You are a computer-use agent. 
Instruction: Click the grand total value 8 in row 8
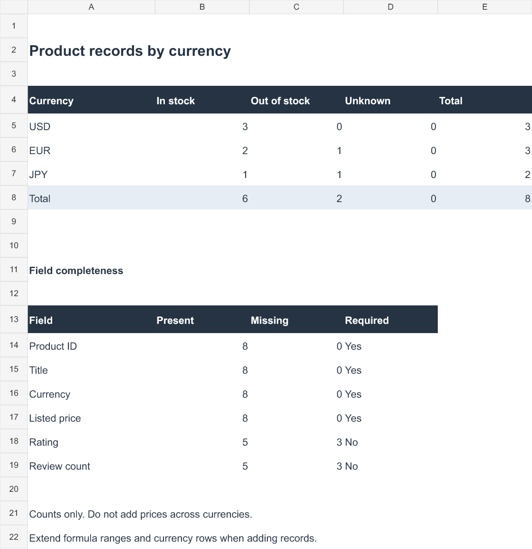click(485, 198)
